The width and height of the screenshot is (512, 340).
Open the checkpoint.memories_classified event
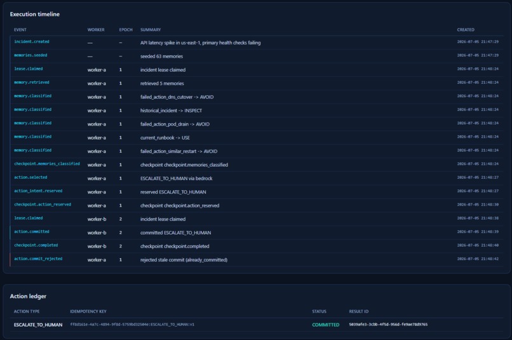[x=47, y=164]
